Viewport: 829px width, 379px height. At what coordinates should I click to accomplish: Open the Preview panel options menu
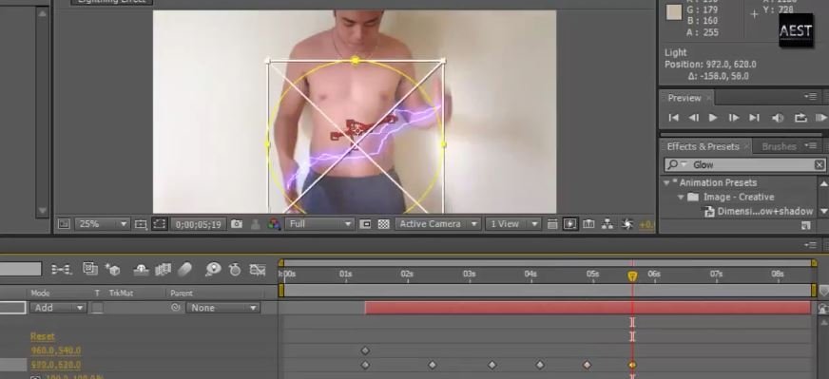pyautogui.click(x=811, y=97)
